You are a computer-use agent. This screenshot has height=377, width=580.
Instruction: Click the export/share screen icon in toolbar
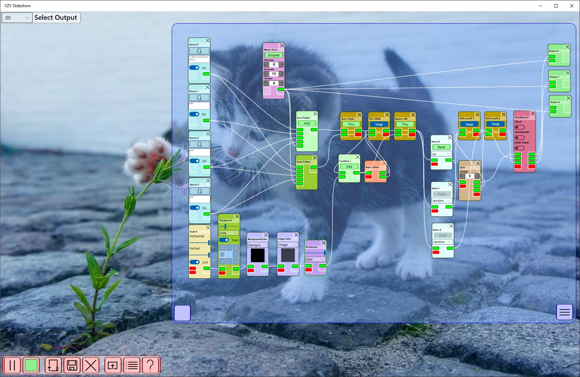point(113,365)
